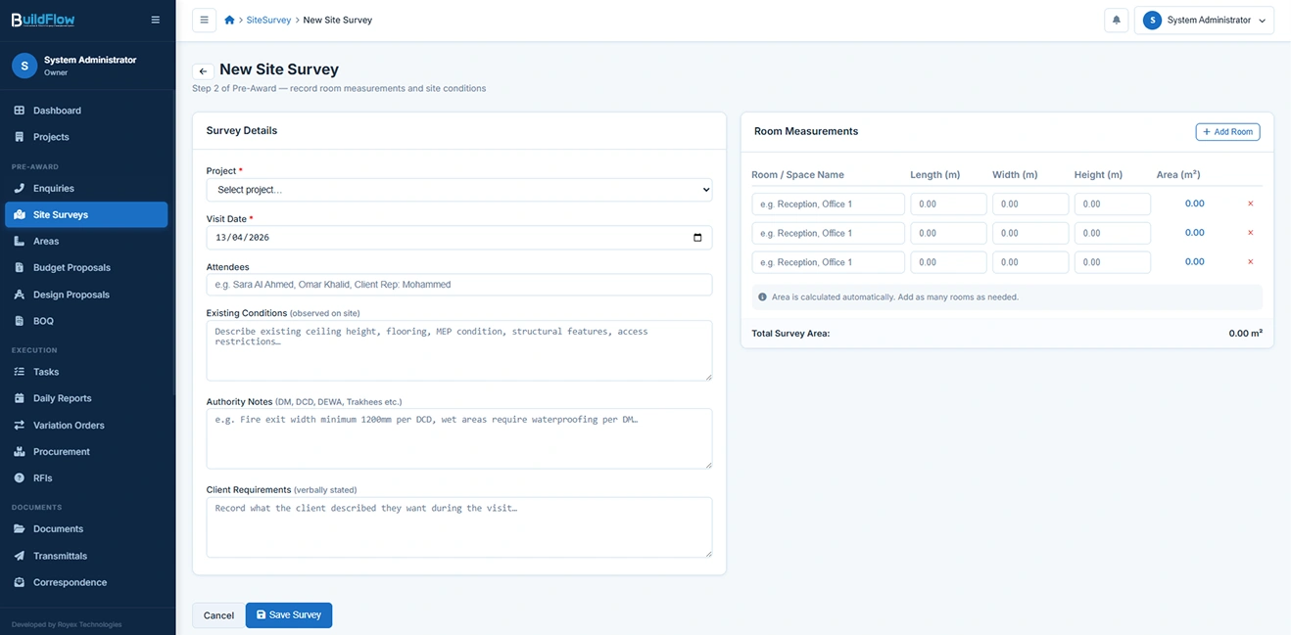1291x635 pixels.
Task: Focus the Attendees text field
Action: (x=458, y=285)
